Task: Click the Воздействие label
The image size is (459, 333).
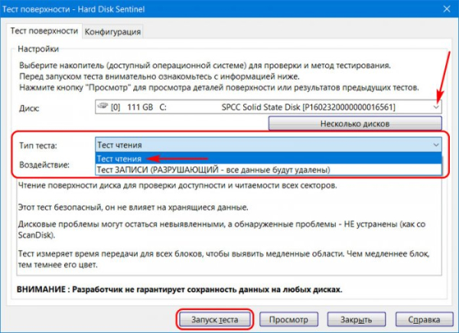Action: [46, 165]
